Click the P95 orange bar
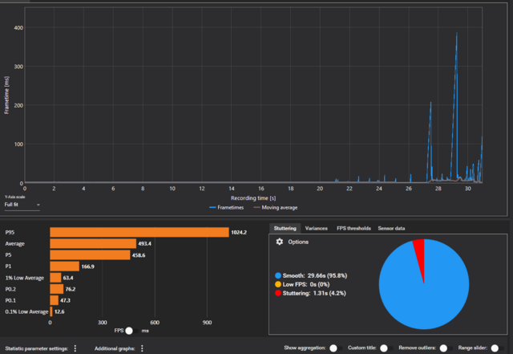 pos(139,232)
